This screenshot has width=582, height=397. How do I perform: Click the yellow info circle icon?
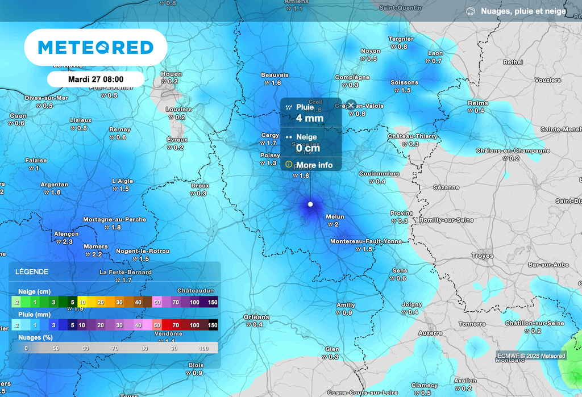click(289, 165)
